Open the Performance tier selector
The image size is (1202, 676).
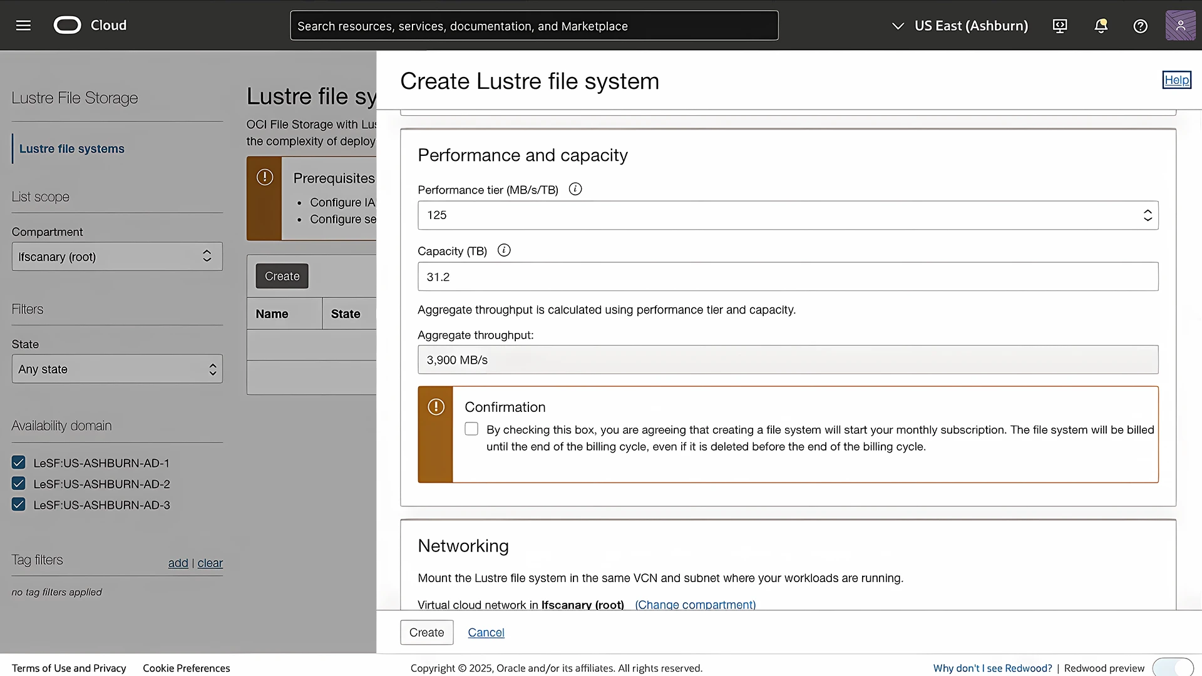pyautogui.click(x=1148, y=215)
